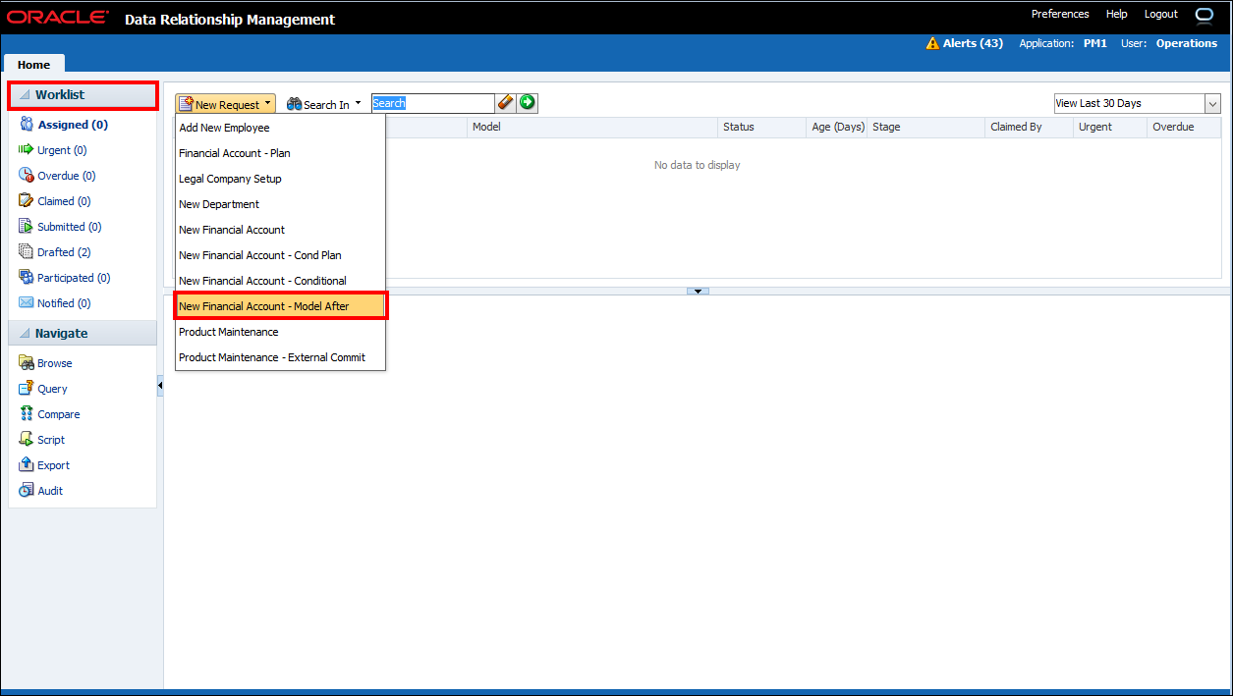
Task: Click the Query icon in Navigate
Action: pos(27,389)
